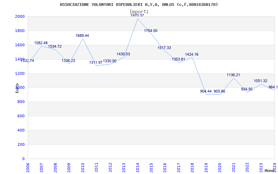278x174 pixels.
Task: Select the 905.86 data label
Action: tap(219, 91)
